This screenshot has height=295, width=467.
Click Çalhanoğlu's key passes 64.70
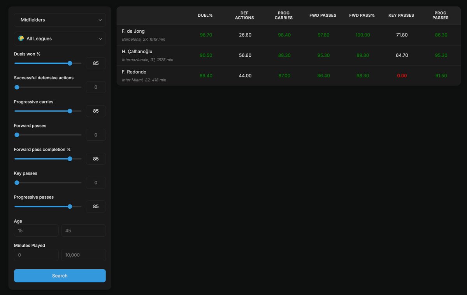402,56
